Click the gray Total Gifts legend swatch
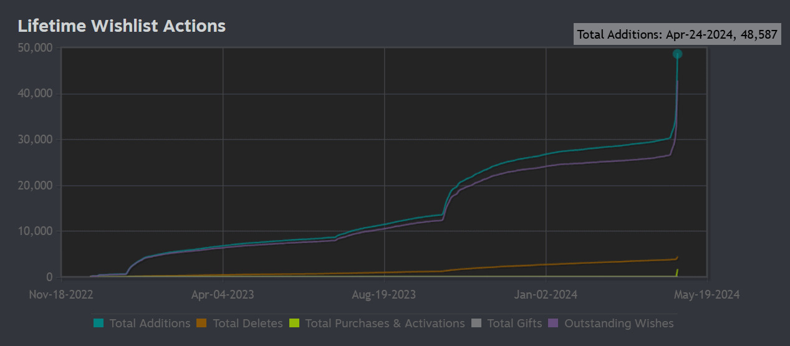This screenshot has height=346, width=790. pos(476,323)
